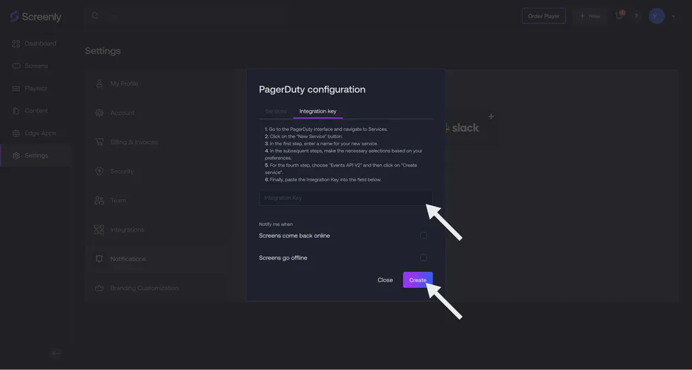Viewport: 692px width, 370px height.
Task: Click the Order Player button
Action: 544,16
